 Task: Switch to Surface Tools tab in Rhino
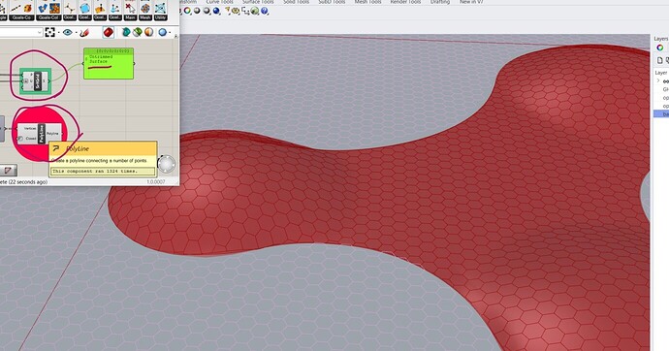pos(258,2)
